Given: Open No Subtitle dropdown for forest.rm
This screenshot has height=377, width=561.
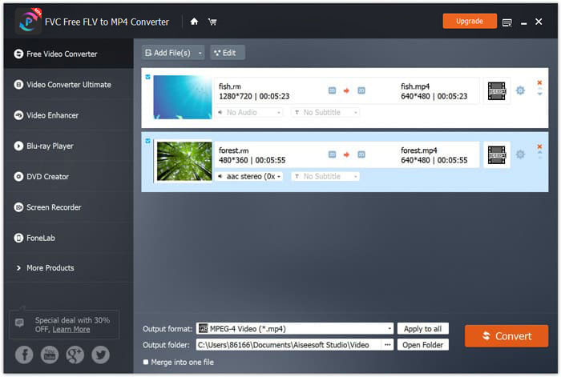Looking at the screenshot, I should [x=325, y=176].
